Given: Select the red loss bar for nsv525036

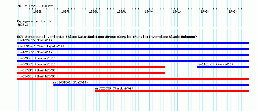Looking at the screenshot, I should (x=172, y=91).
